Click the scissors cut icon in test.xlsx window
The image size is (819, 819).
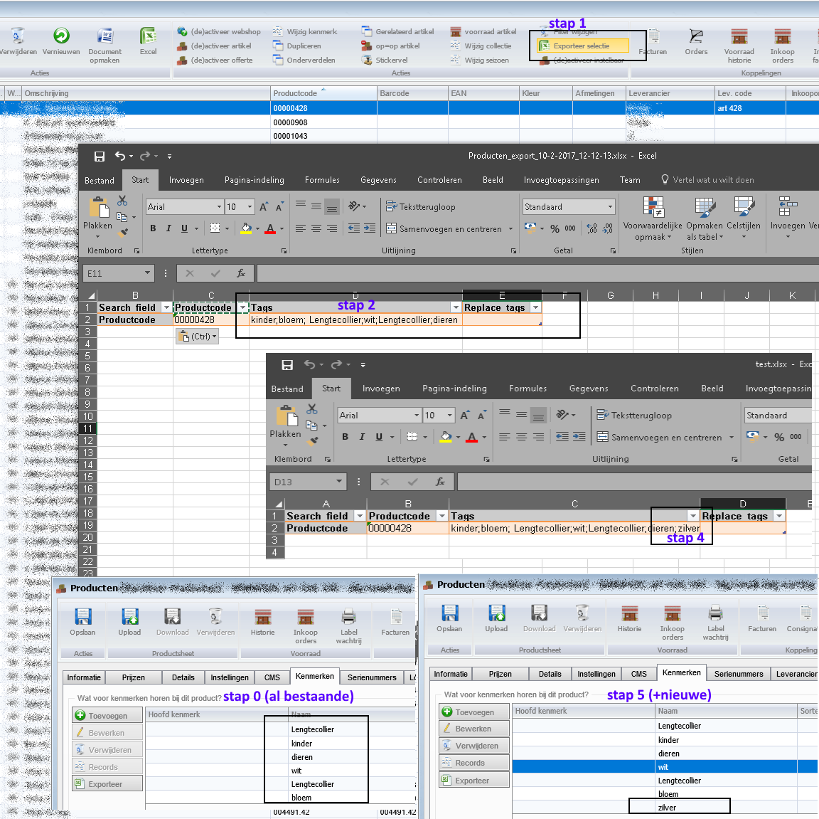[312, 409]
